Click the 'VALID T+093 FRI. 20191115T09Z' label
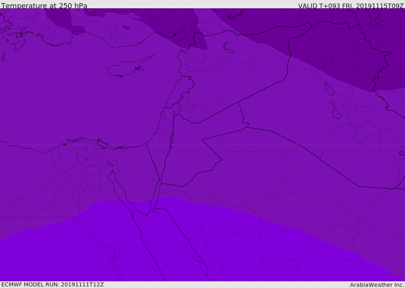Image resolution: width=405 pixels, height=288 pixels. [x=351, y=6]
